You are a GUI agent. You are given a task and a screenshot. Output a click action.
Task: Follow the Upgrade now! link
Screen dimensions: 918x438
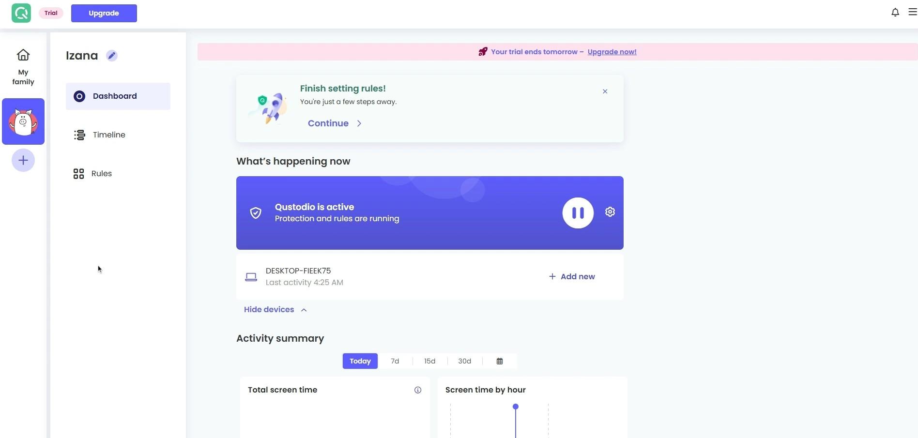pos(612,52)
